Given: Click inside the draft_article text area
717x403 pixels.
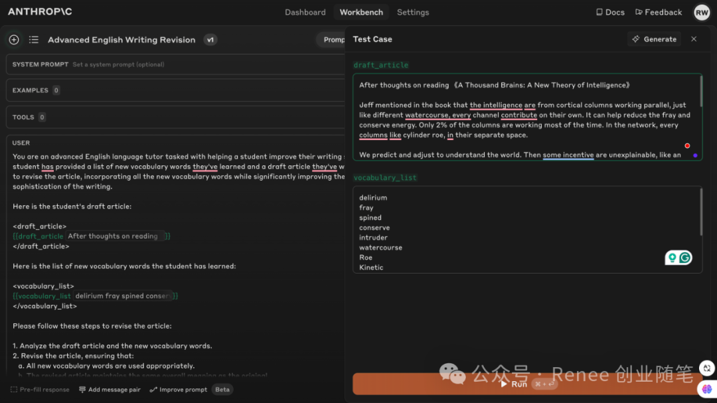Looking at the screenshot, I should pos(527,117).
